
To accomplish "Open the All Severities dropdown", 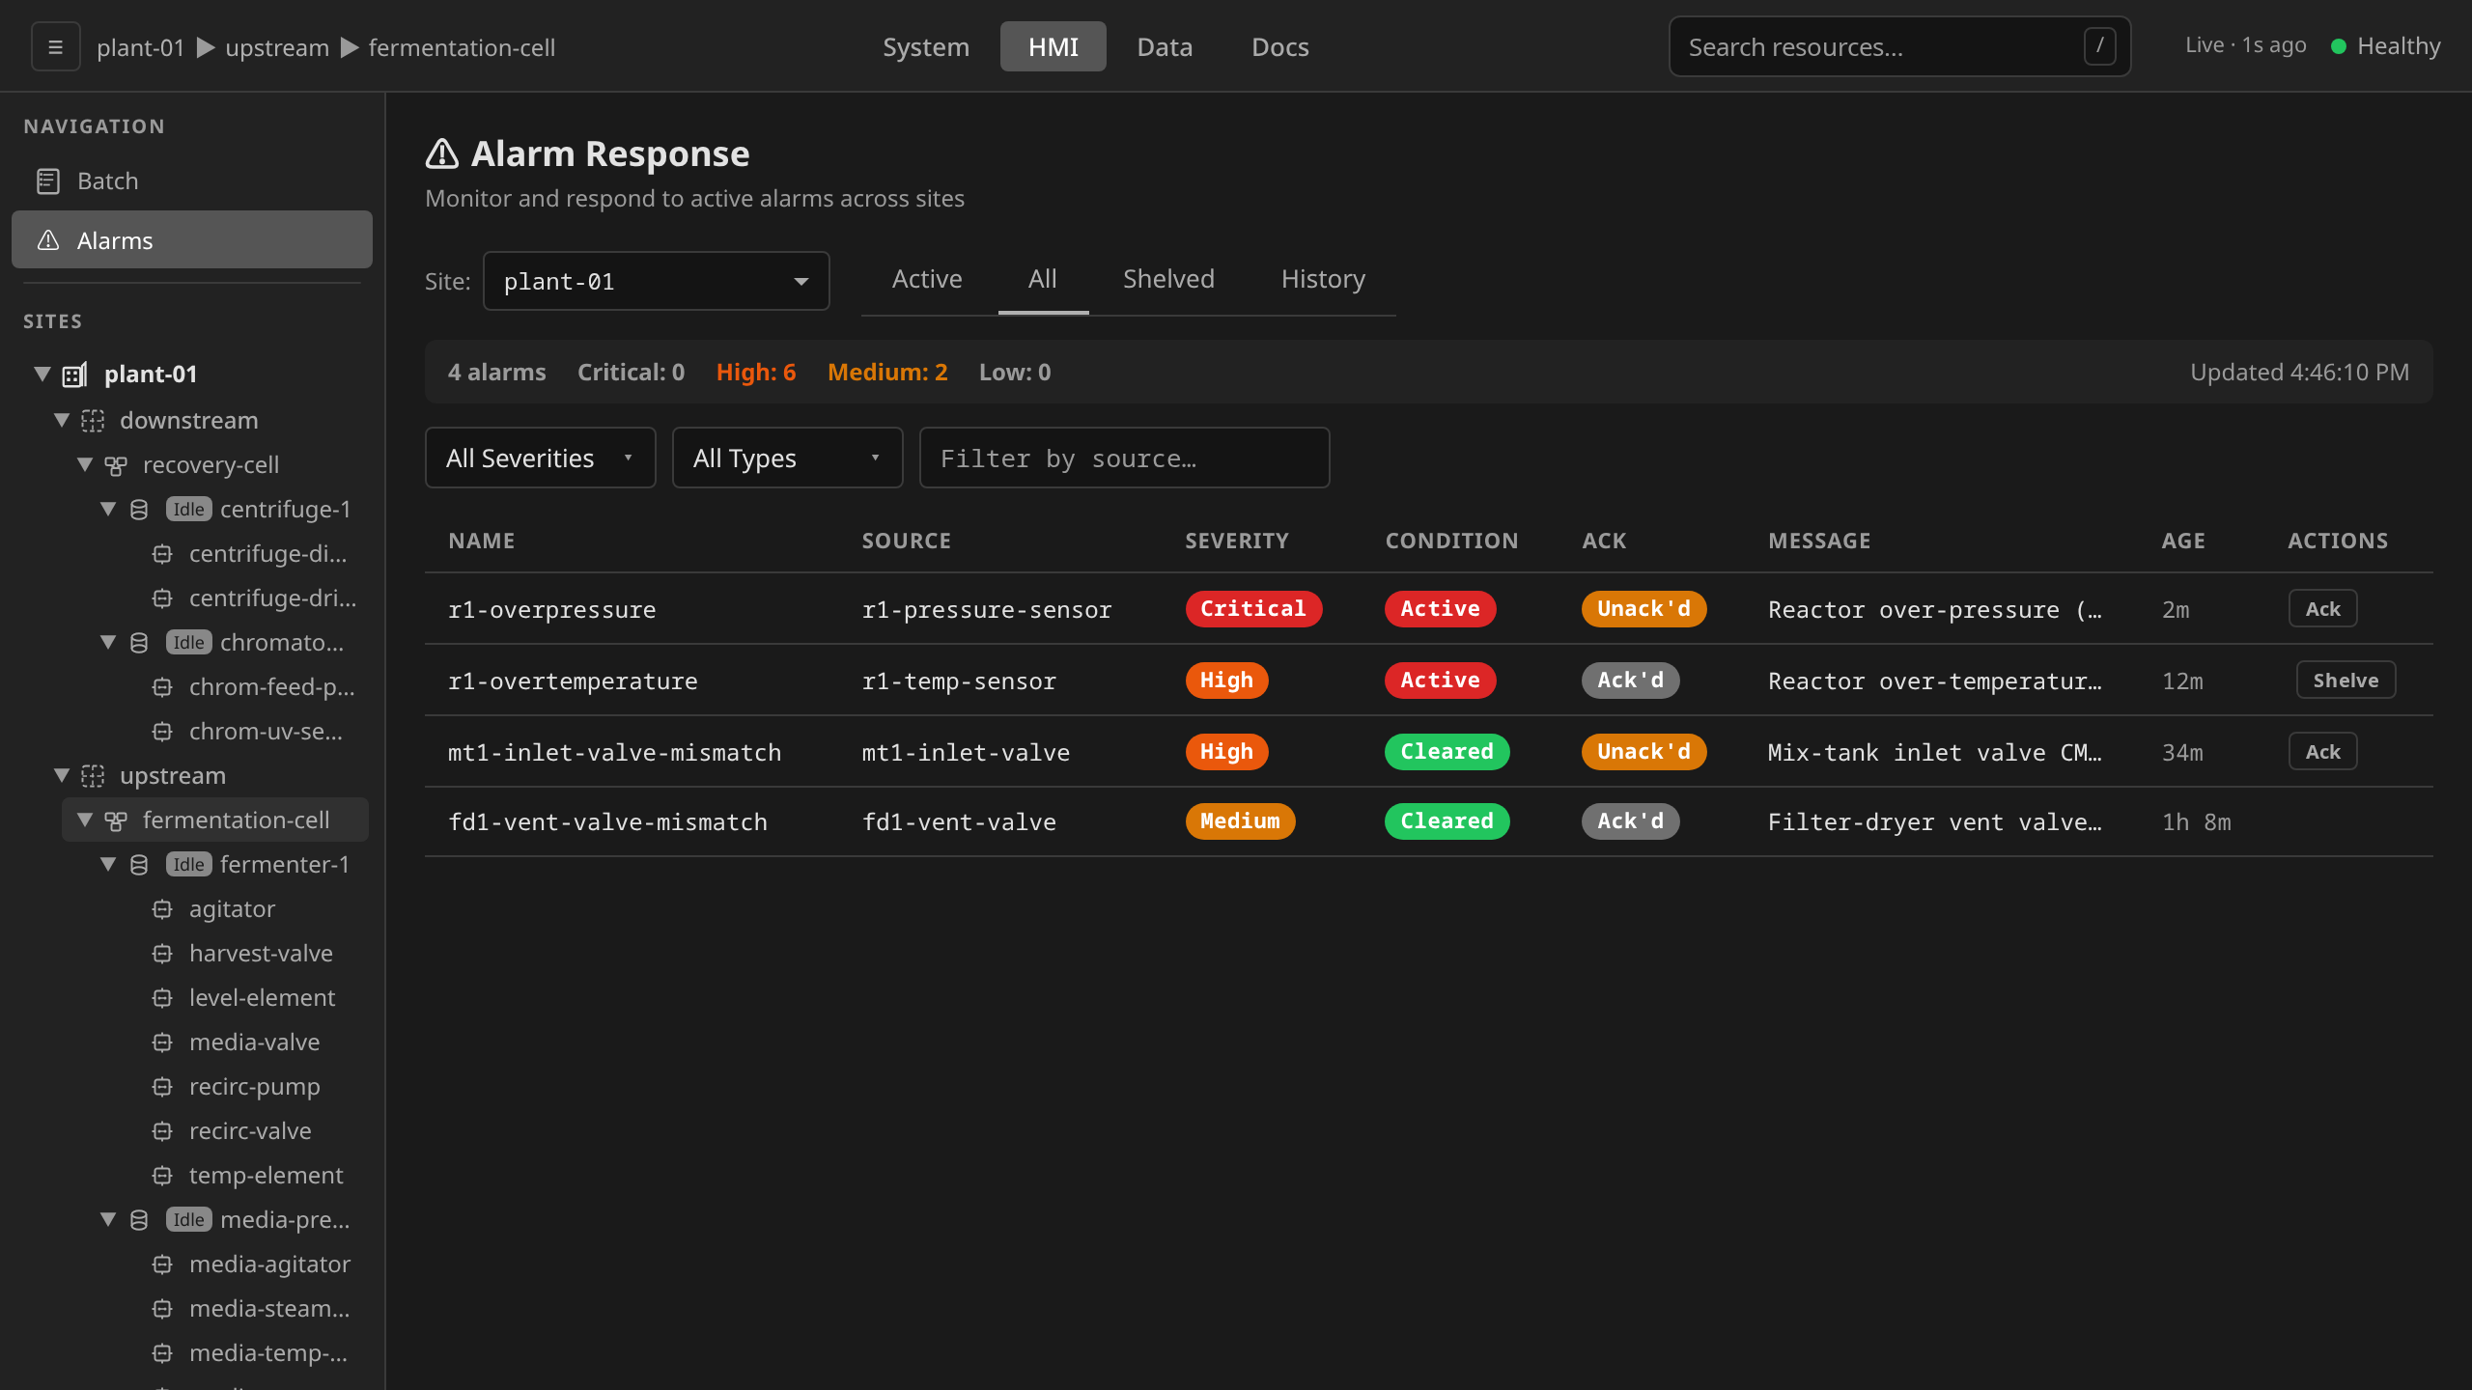I will pos(540,458).
